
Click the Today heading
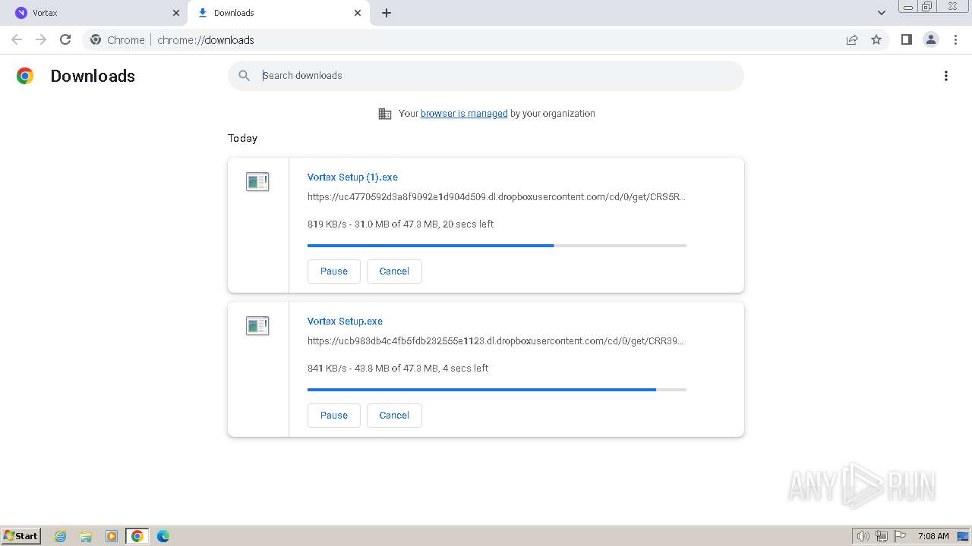click(242, 138)
